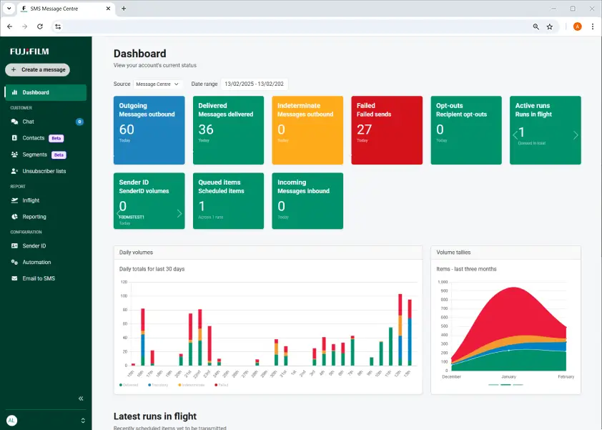Go to Dashboard in the sidebar

(x=46, y=92)
